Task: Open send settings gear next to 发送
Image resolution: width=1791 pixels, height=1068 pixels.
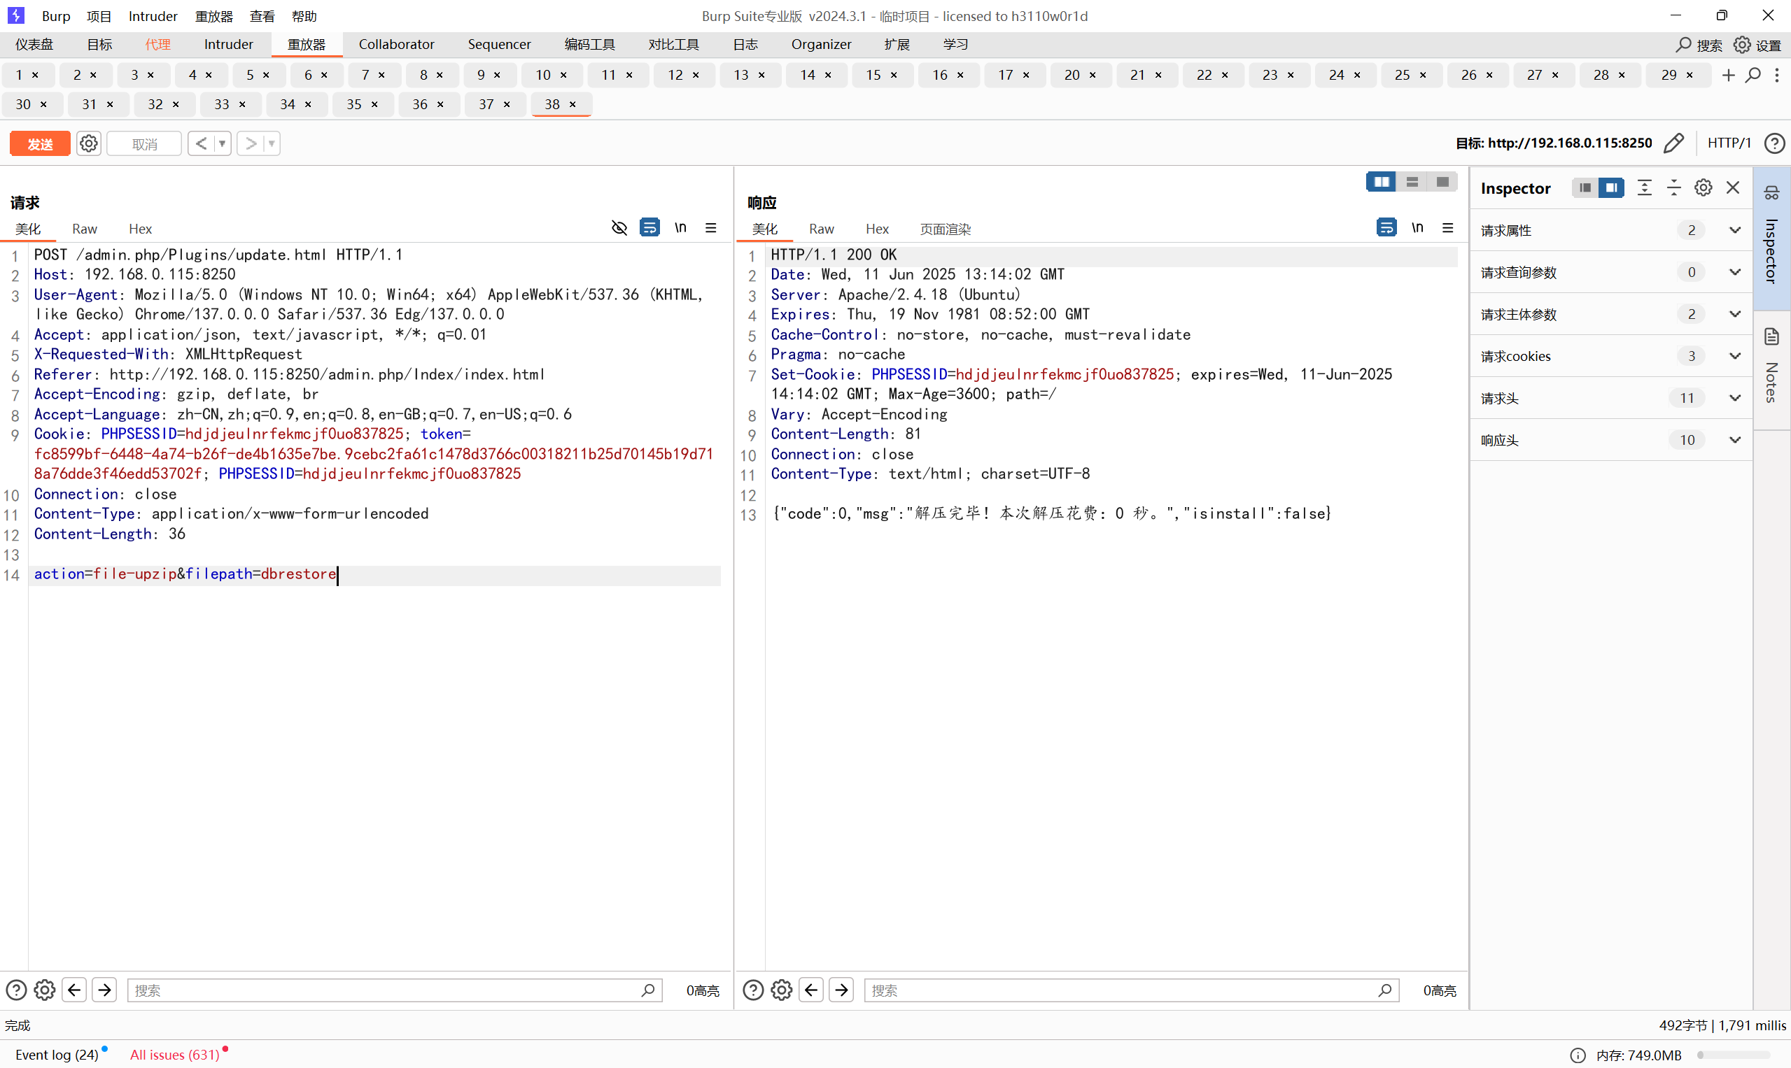Action: click(89, 143)
